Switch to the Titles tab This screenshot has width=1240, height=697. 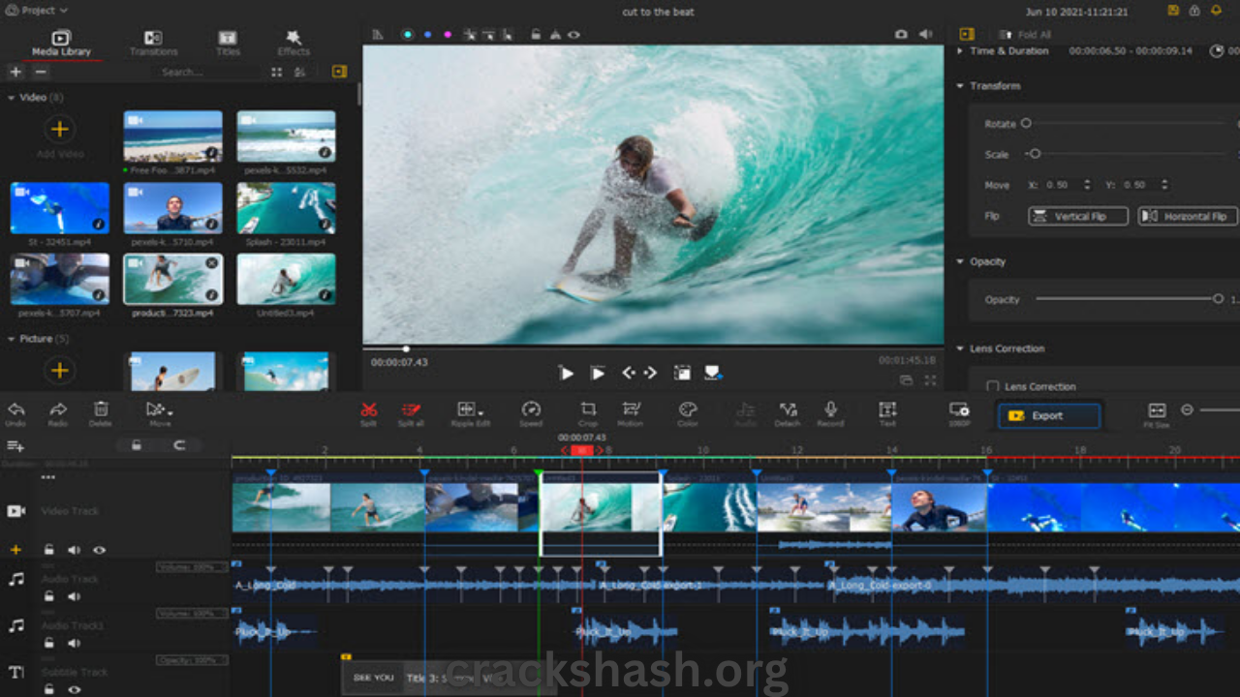pyautogui.click(x=228, y=43)
